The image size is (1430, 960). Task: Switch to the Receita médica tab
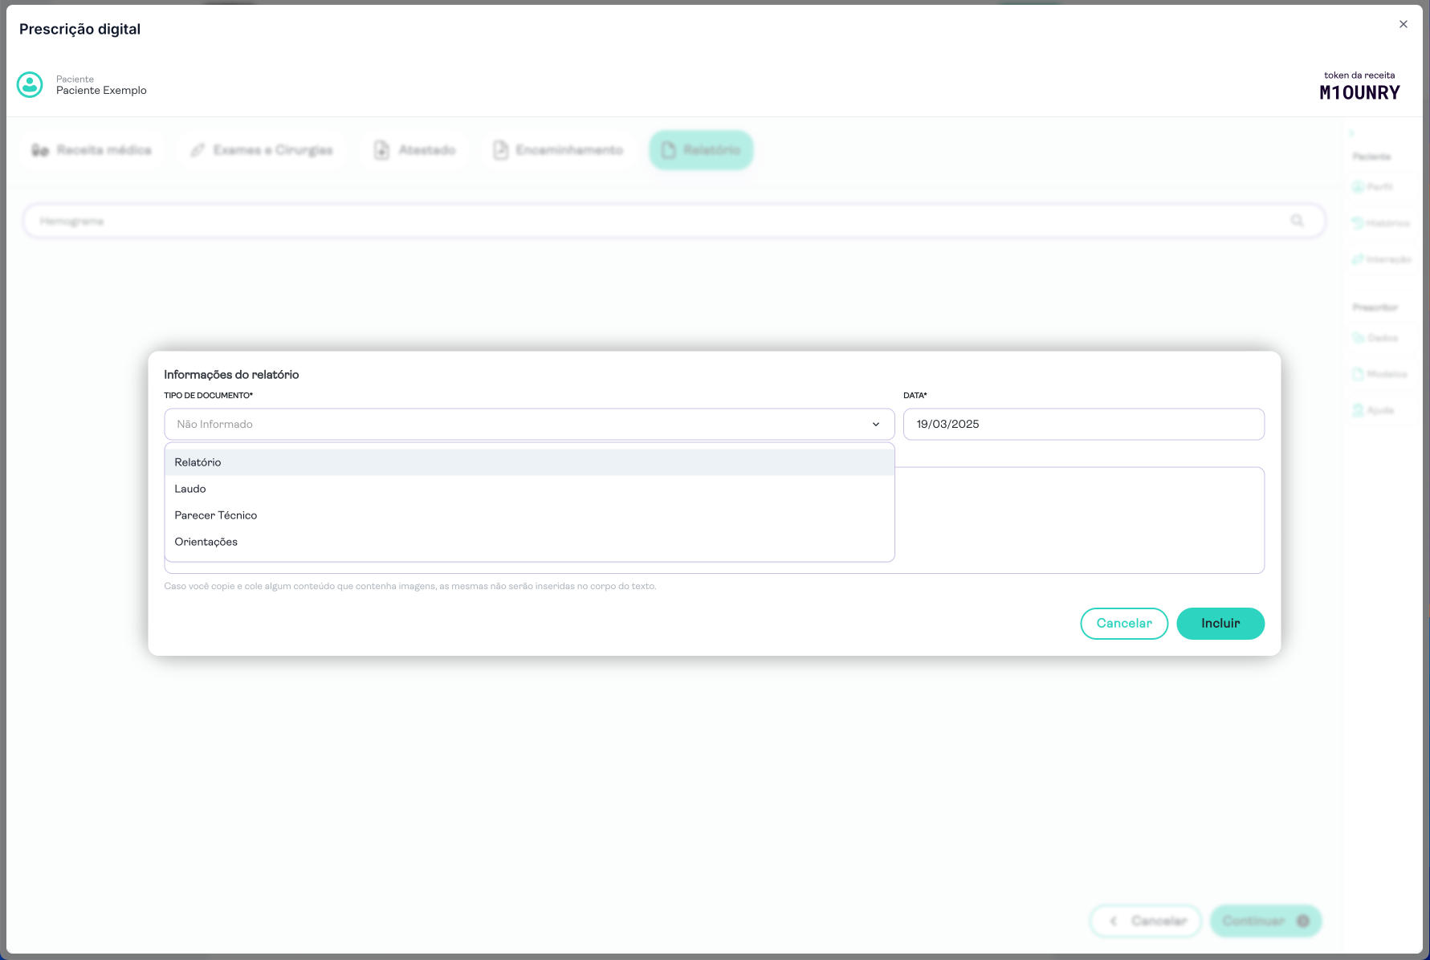point(92,150)
